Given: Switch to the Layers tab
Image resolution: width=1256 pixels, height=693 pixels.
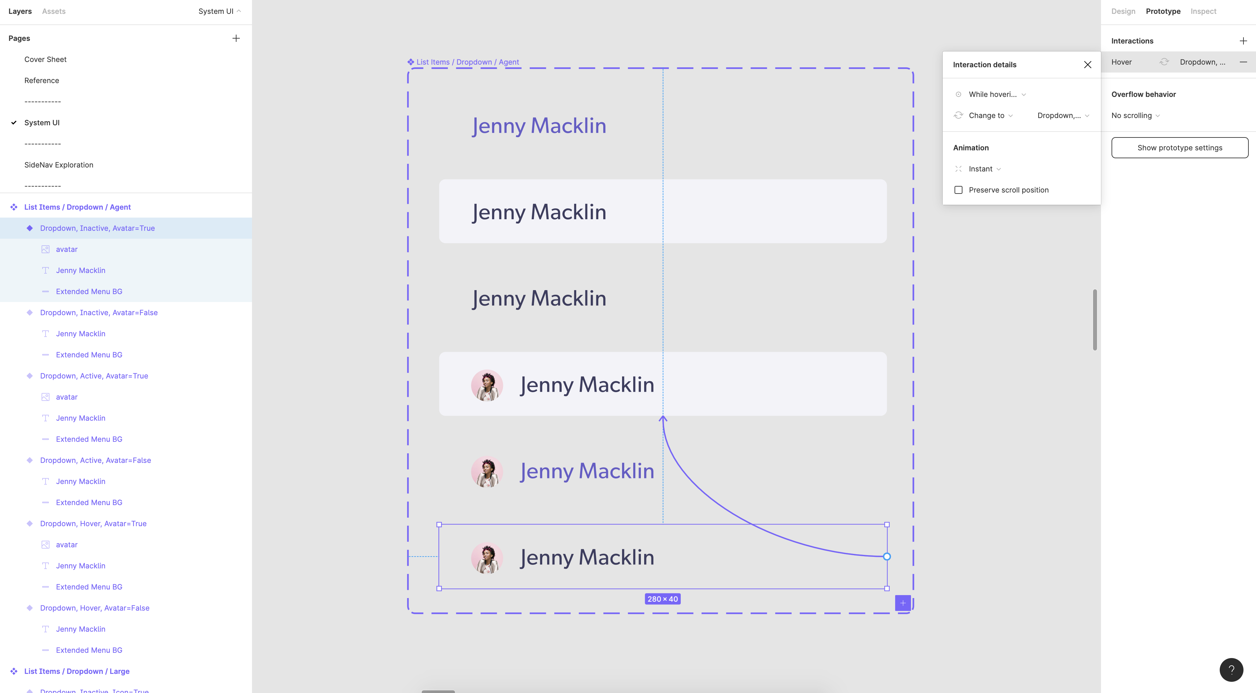Looking at the screenshot, I should pyautogui.click(x=20, y=11).
